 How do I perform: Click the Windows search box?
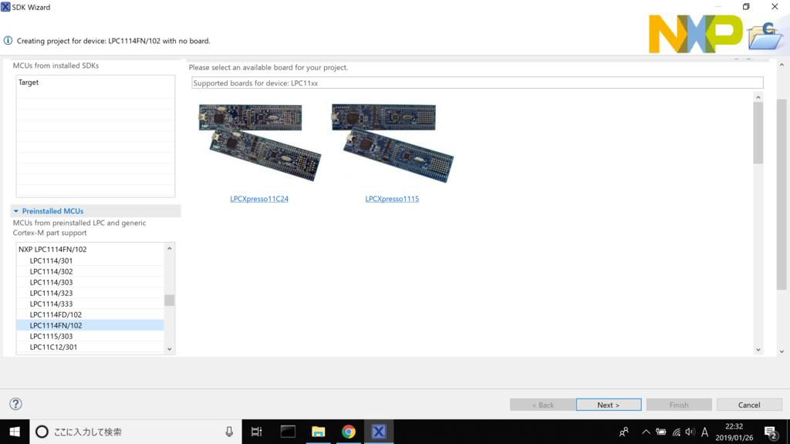pos(136,432)
